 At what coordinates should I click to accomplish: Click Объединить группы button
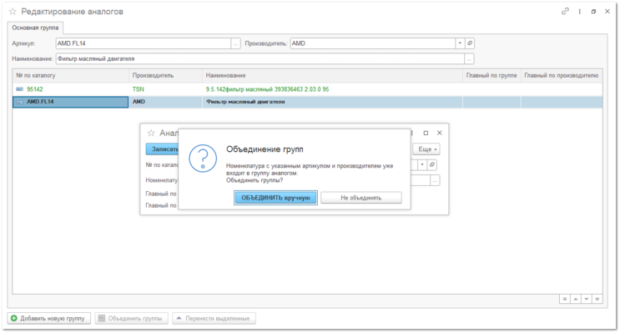tap(131, 318)
